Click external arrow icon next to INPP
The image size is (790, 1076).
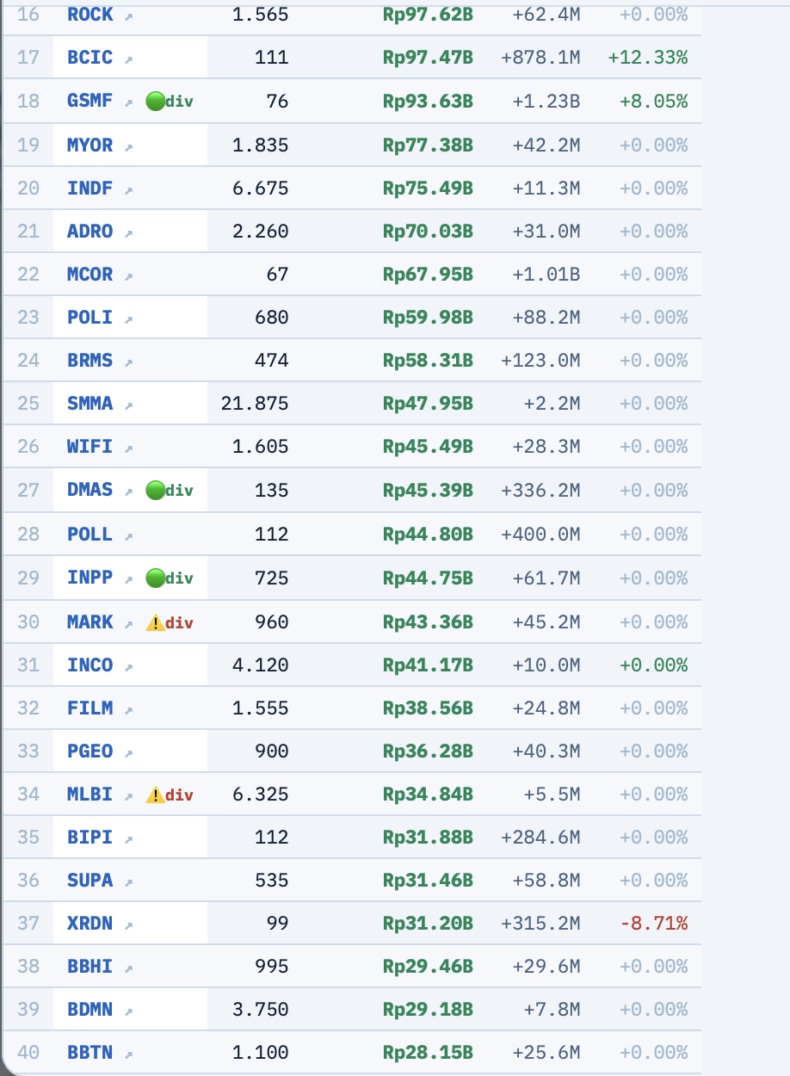point(129,578)
